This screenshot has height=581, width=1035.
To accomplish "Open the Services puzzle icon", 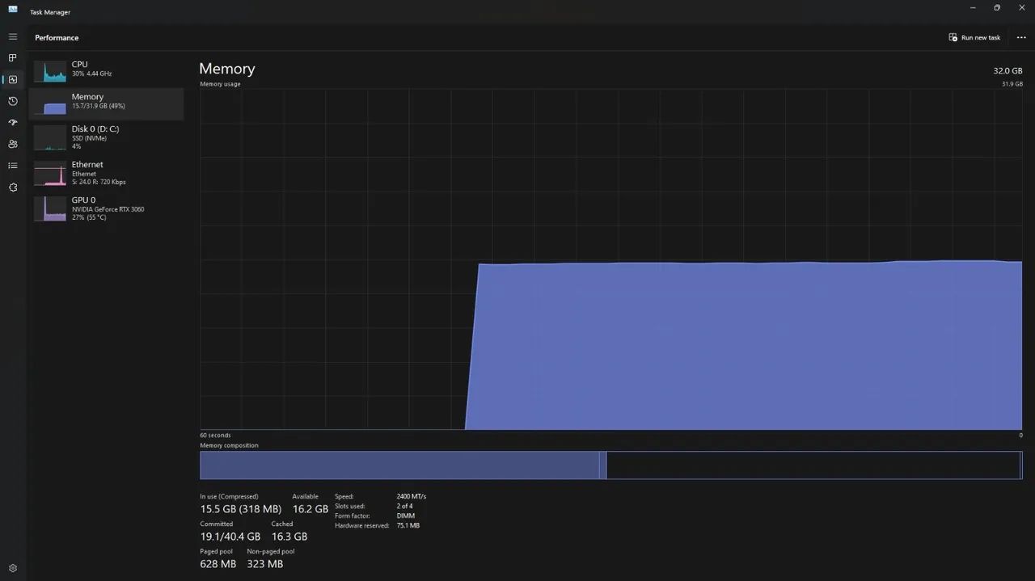I will (12, 187).
